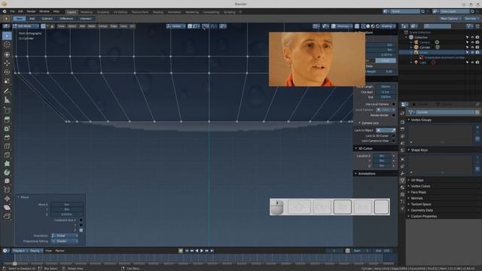Open the Window menu

click(44, 12)
